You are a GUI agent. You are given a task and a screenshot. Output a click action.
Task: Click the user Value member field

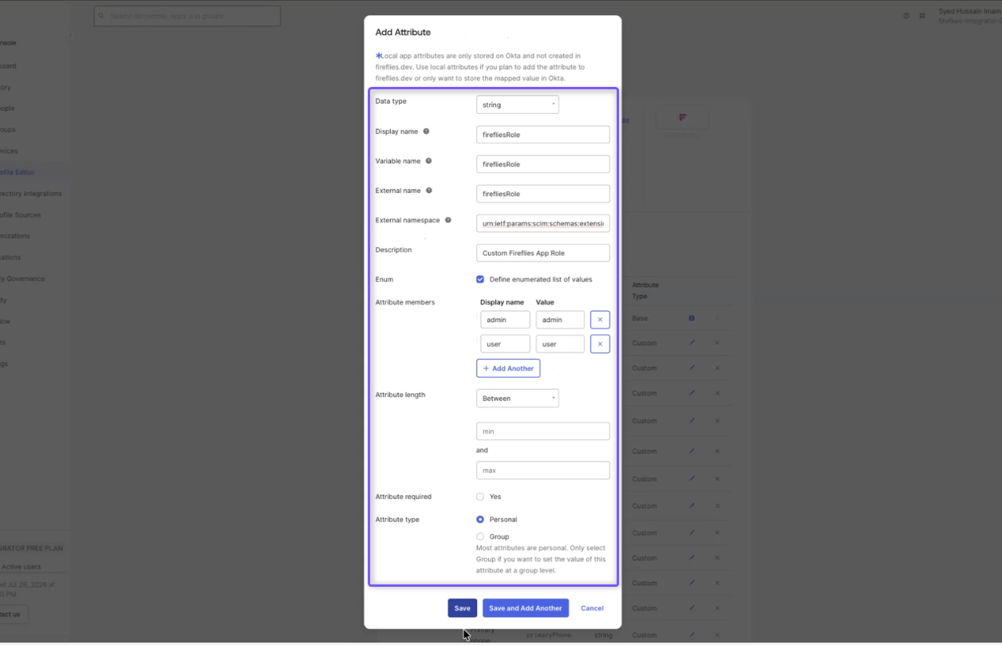[560, 344]
